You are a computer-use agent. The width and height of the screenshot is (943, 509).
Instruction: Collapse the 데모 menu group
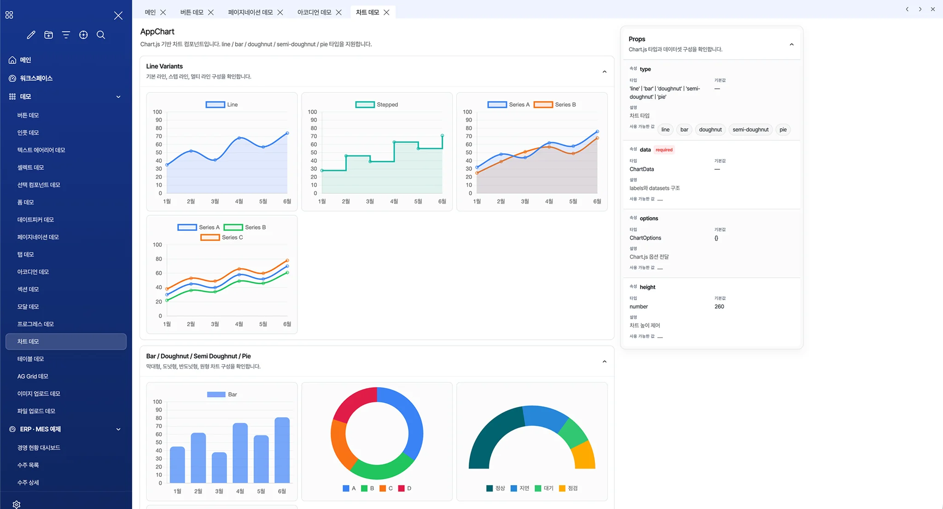tap(118, 97)
